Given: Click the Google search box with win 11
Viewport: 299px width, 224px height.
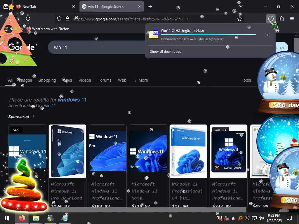Looking at the screenshot, I should point(97,47).
